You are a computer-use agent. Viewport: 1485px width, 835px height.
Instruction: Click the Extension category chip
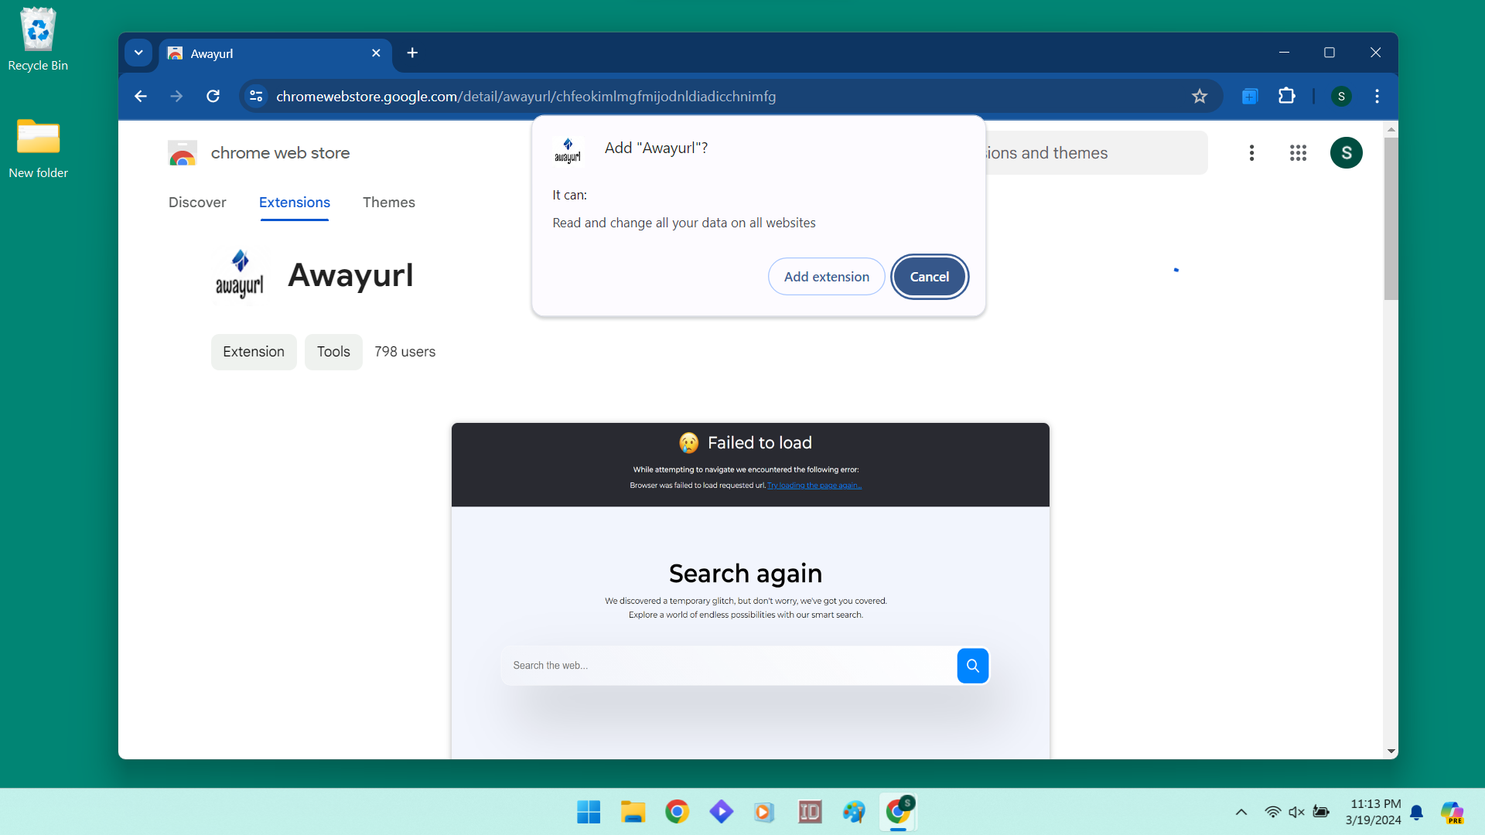click(x=254, y=352)
